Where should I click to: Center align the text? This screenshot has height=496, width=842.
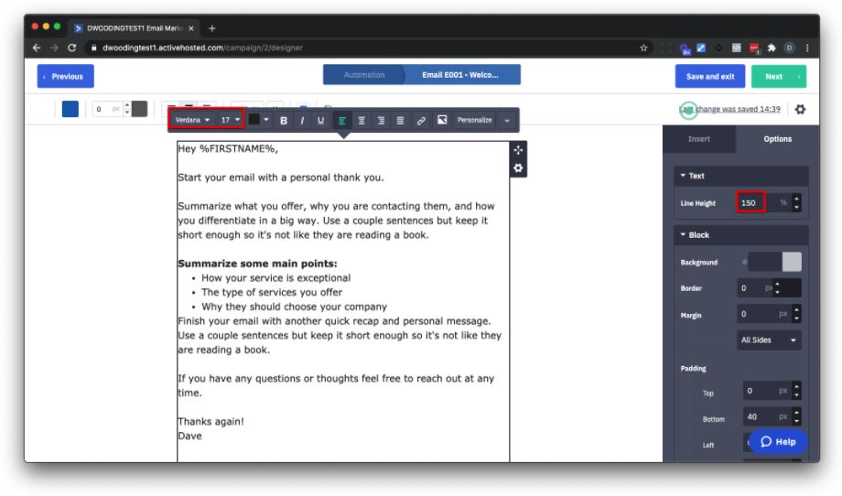[x=362, y=120]
